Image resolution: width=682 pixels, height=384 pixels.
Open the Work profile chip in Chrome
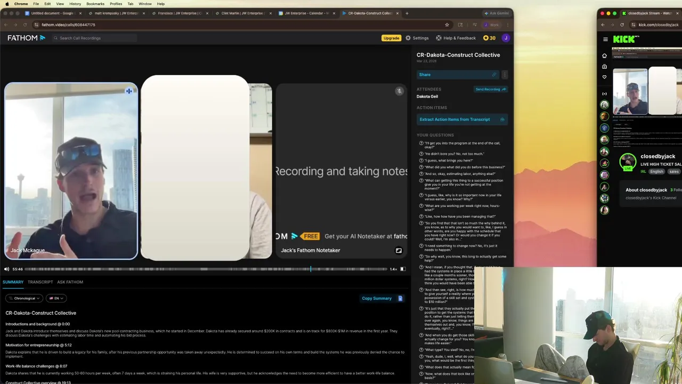pyautogui.click(x=491, y=25)
